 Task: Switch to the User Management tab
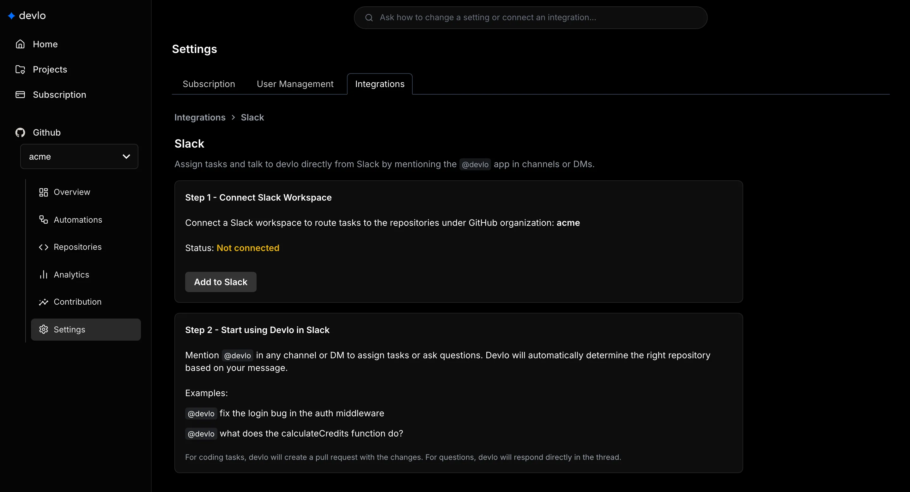(295, 84)
